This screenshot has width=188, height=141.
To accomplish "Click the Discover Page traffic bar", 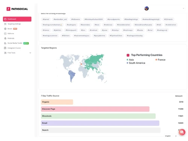I will pos(95,109).
